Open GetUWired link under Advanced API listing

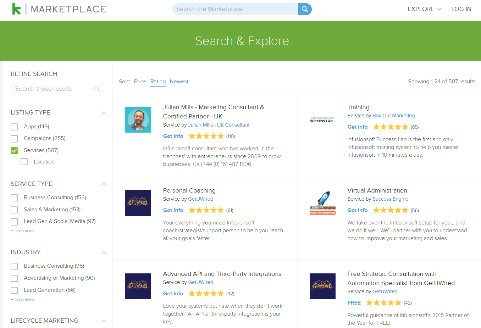tap(201, 282)
